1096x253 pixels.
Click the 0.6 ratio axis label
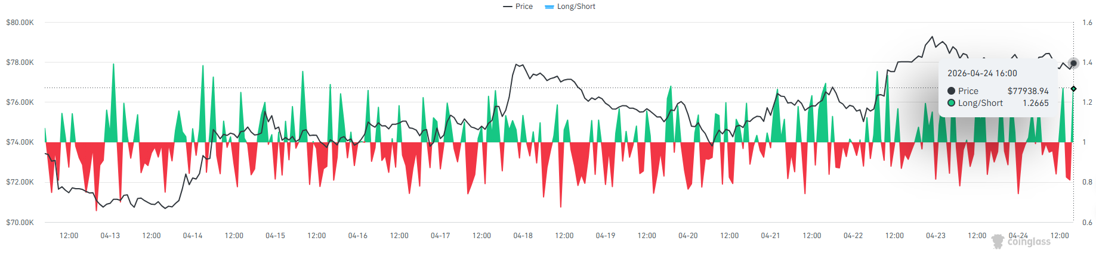tap(1088, 223)
